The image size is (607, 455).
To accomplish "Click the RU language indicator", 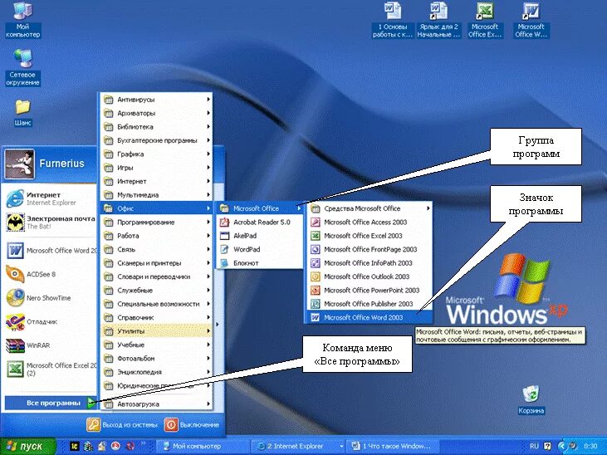I will pyautogui.click(x=534, y=446).
